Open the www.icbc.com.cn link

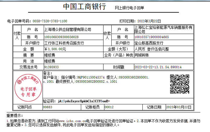(74, 121)
